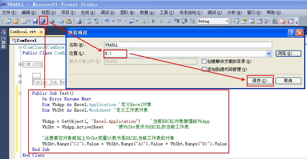The image size is (307, 159).
Task: Click the Help question mark in Save dialog
Action: (x=292, y=33)
